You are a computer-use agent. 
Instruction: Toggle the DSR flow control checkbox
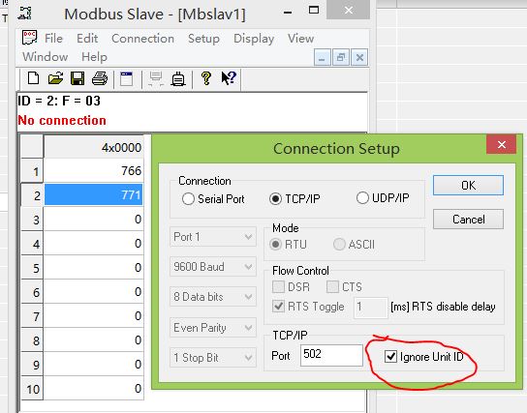click(x=278, y=287)
